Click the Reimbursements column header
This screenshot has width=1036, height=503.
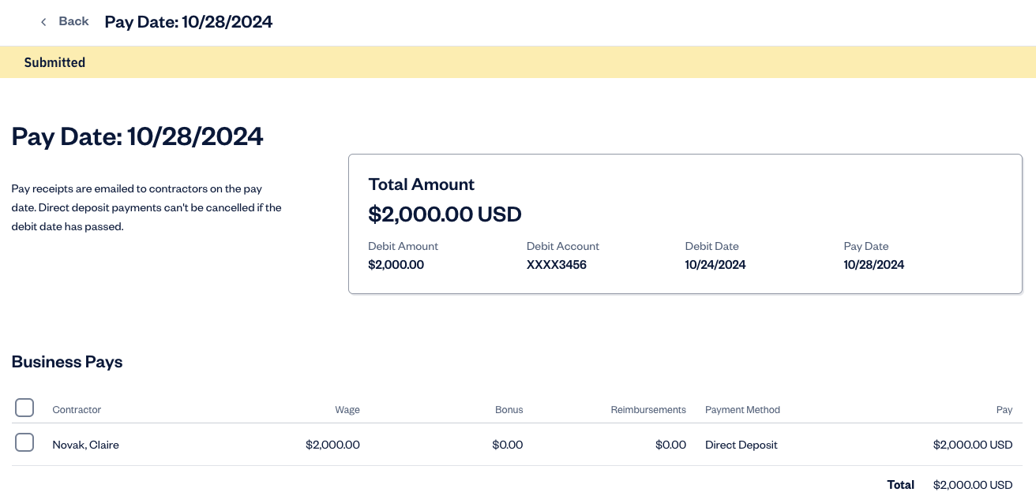(x=647, y=410)
